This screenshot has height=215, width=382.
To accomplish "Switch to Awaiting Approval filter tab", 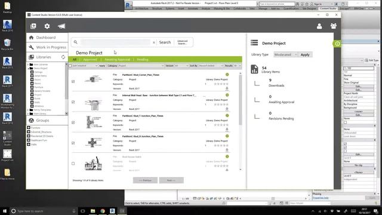I will coord(117,60).
